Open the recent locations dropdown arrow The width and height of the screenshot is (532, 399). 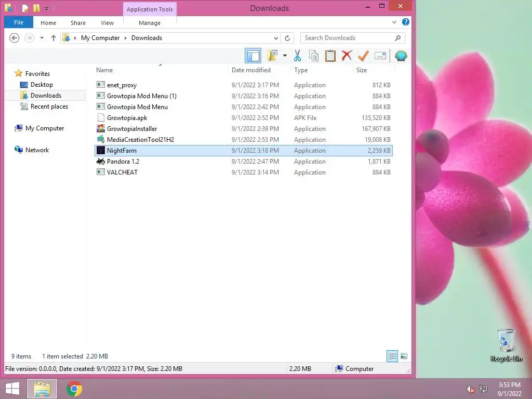click(42, 38)
